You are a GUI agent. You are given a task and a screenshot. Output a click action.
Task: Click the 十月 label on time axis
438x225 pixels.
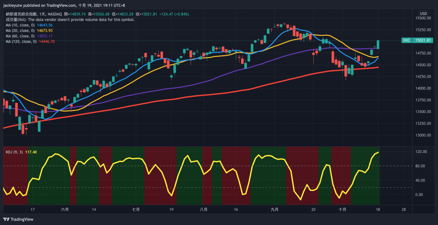[x=342, y=209]
